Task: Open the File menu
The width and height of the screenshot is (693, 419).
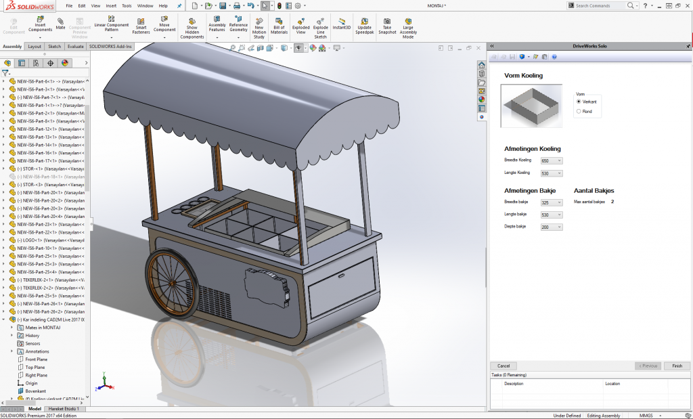Action: [x=70, y=5]
